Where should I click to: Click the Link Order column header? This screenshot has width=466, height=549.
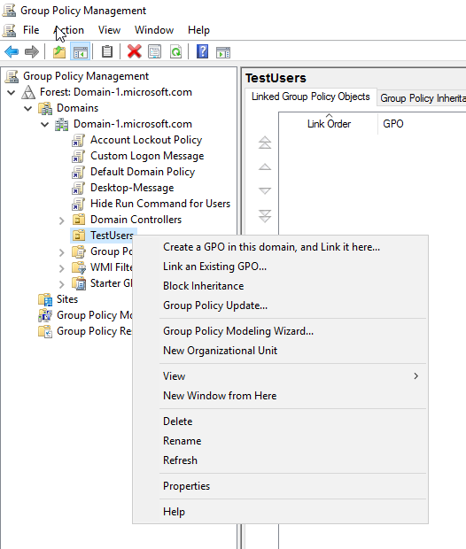coord(329,124)
